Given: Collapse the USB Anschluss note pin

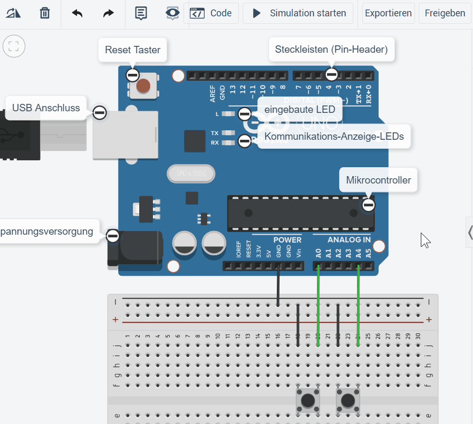Looking at the screenshot, I should click(x=99, y=112).
